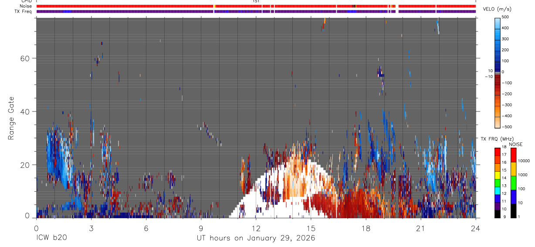The width and height of the screenshot is (535, 247).
Task: Click 'UT hours on January 29, 2026' label
Action: [256, 238]
